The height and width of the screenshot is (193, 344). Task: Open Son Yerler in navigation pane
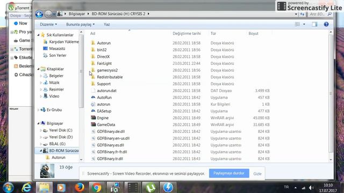pos(58,55)
